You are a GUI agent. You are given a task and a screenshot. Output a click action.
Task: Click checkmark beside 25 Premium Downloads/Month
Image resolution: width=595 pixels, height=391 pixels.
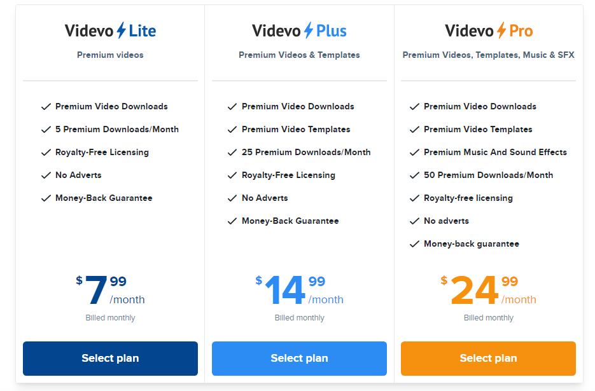pos(232,153)
